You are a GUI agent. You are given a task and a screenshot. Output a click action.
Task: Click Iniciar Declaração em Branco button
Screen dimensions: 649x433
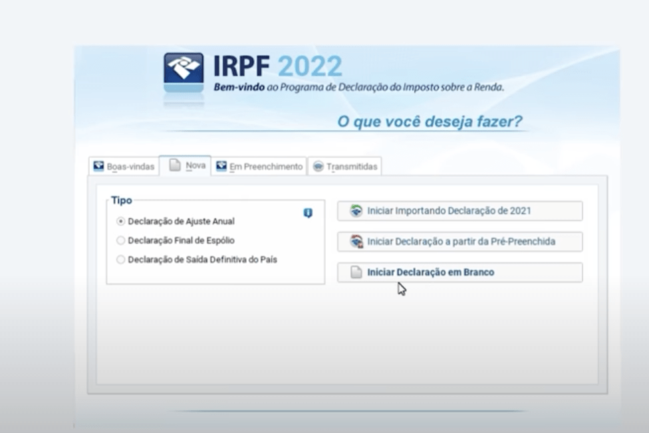pos(459,272)
